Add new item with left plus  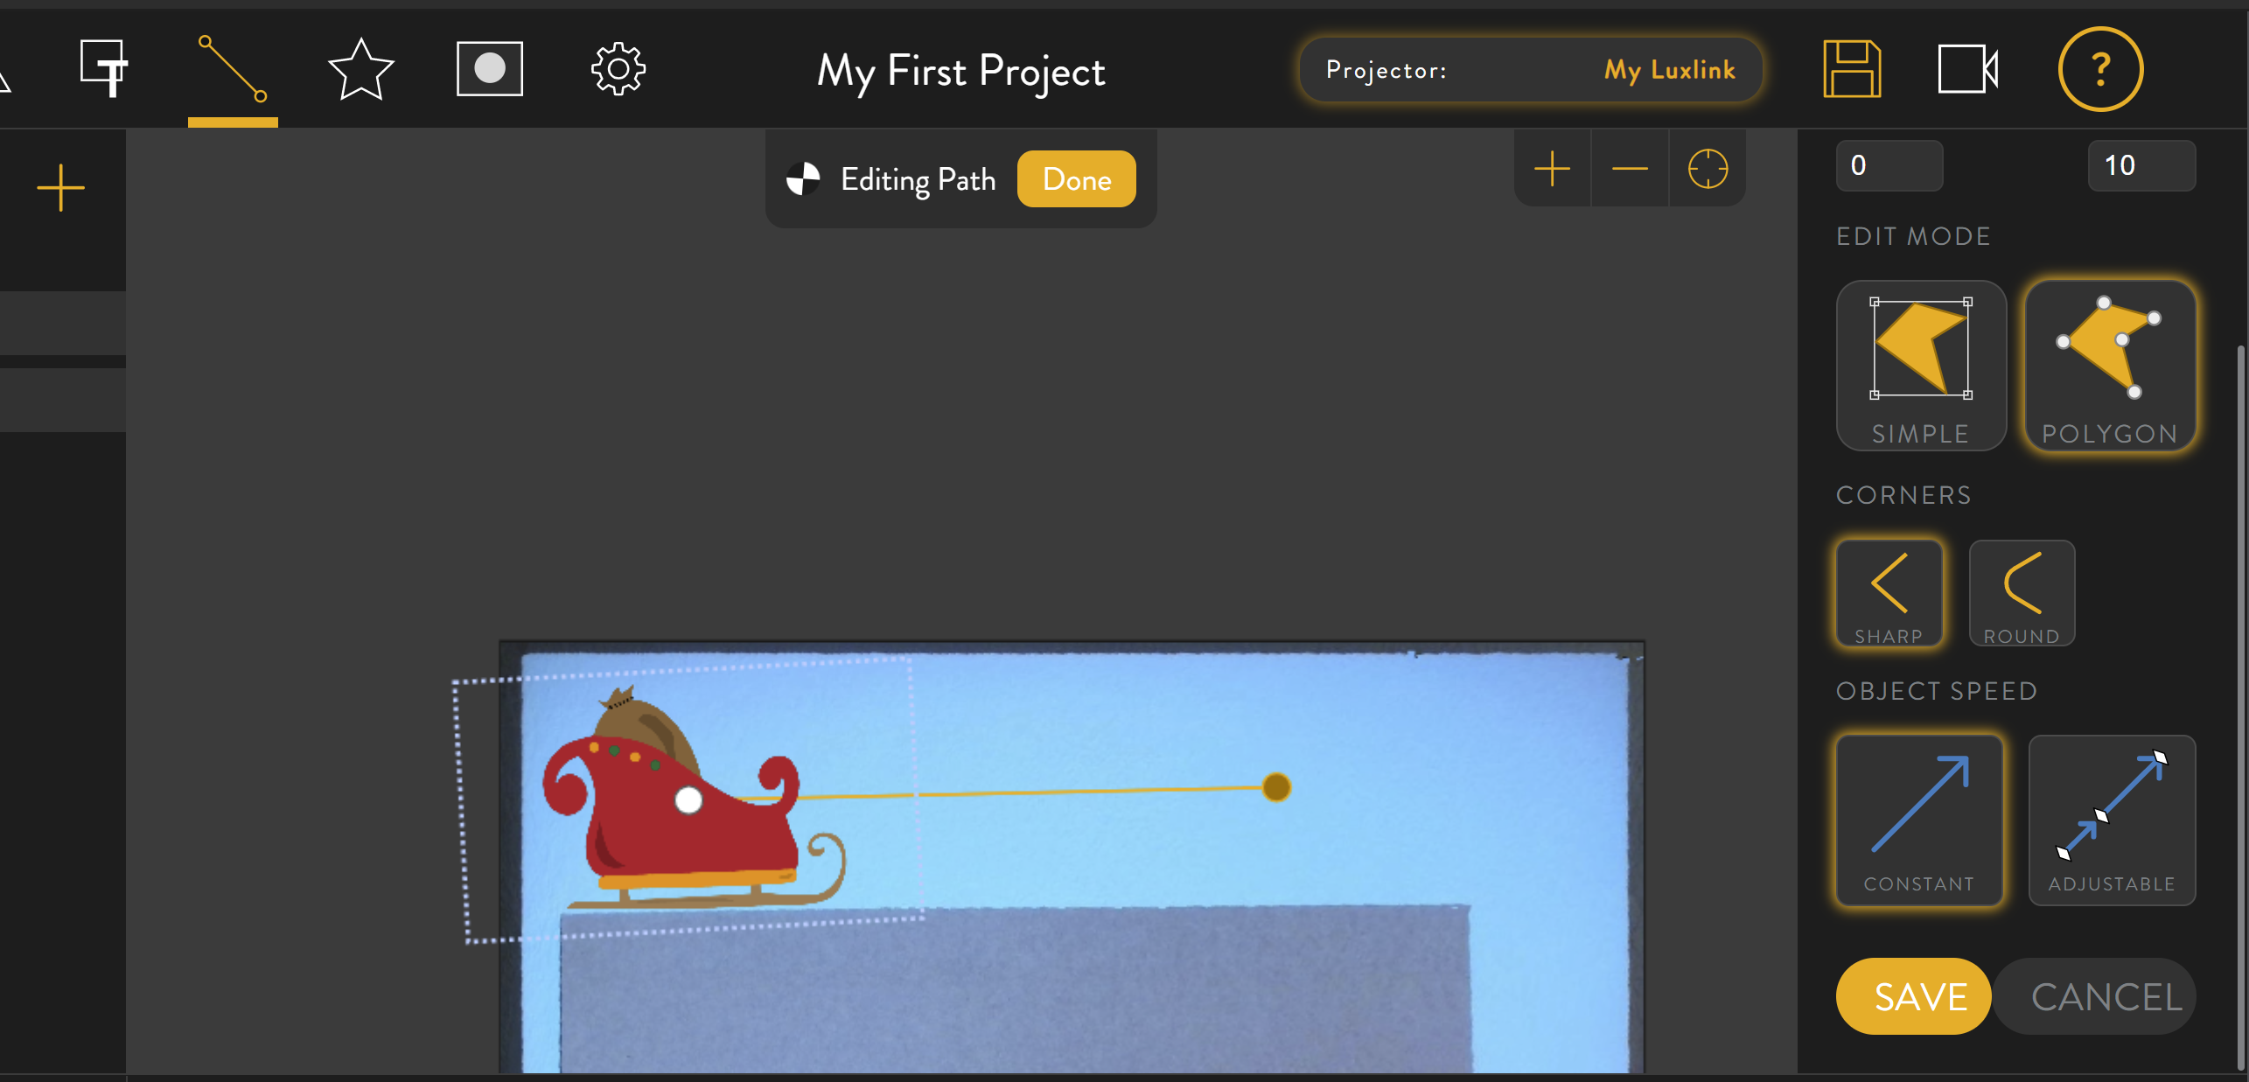coord(61,188)
